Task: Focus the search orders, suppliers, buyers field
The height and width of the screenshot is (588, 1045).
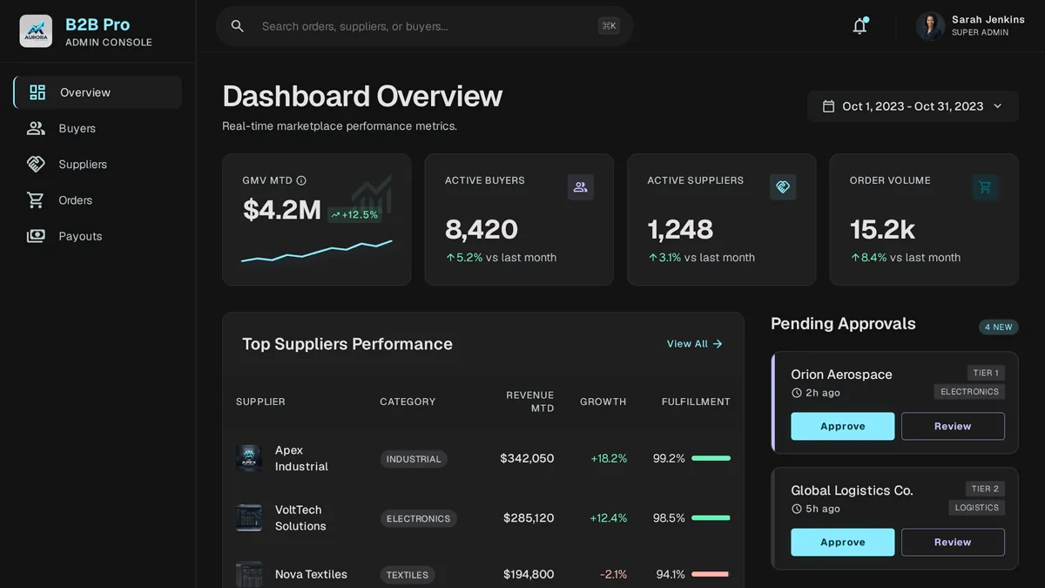Action: tap(425, 26)
